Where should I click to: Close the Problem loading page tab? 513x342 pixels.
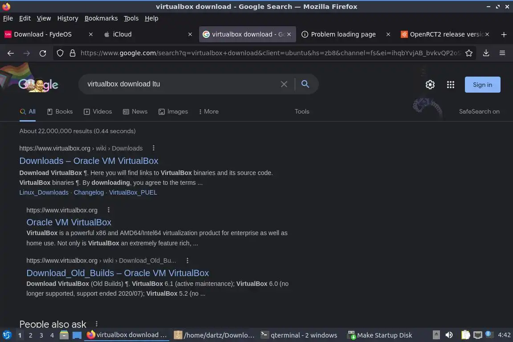388,34
